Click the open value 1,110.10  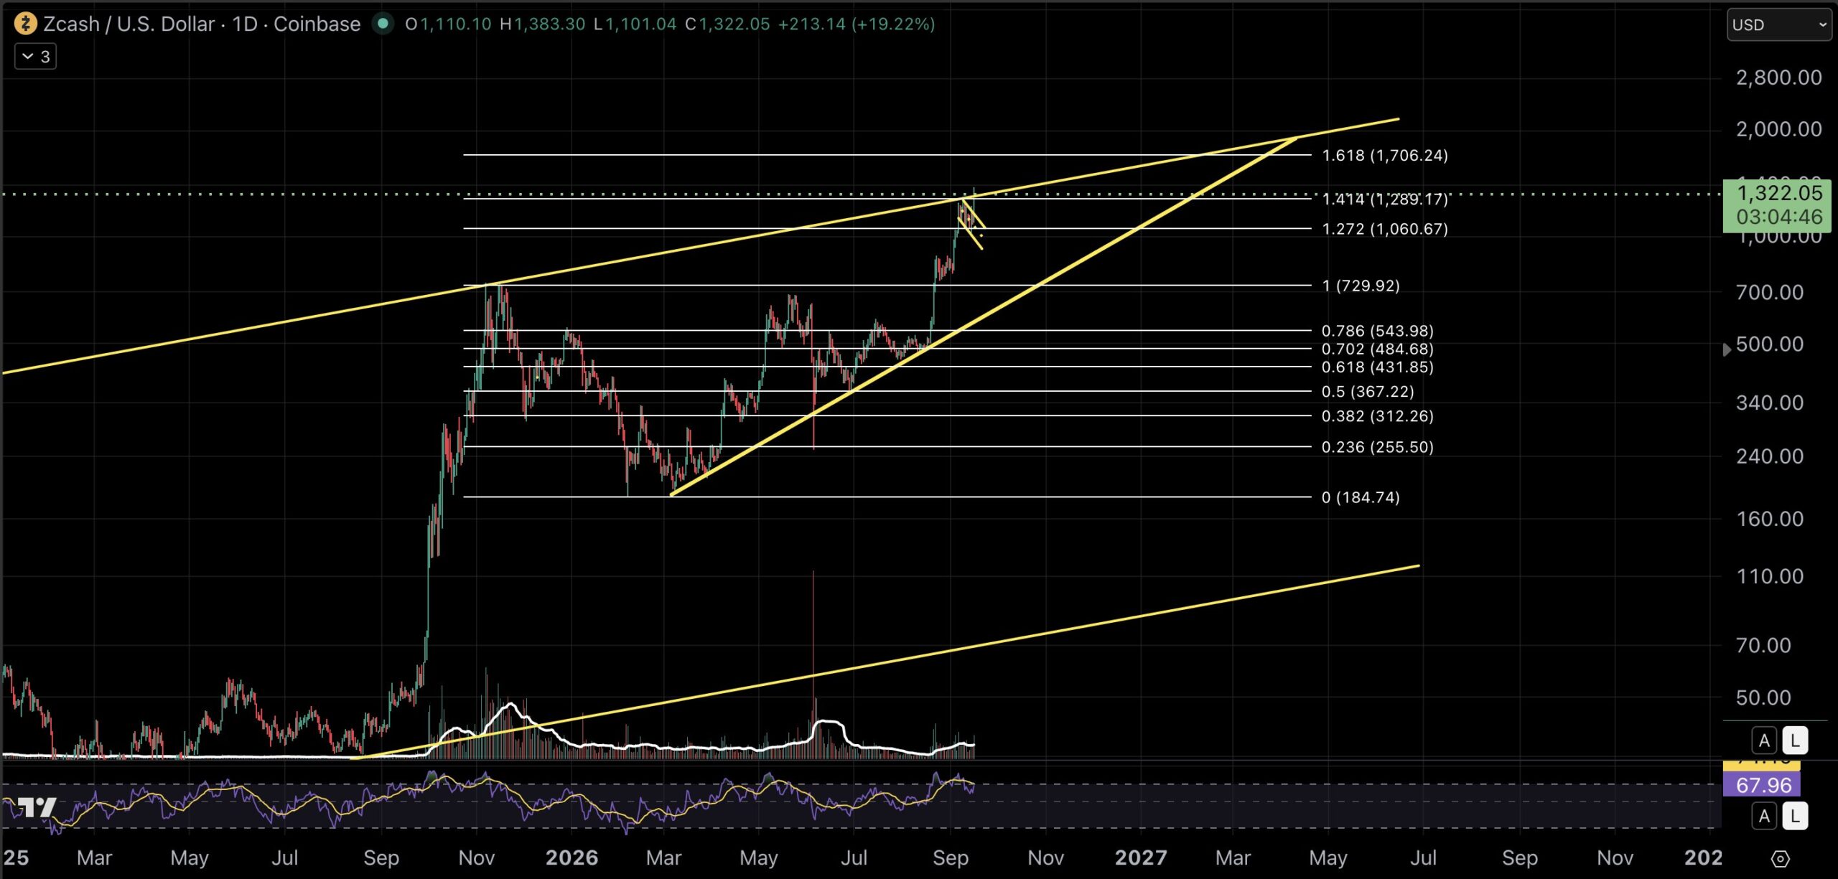coord(455,24)
